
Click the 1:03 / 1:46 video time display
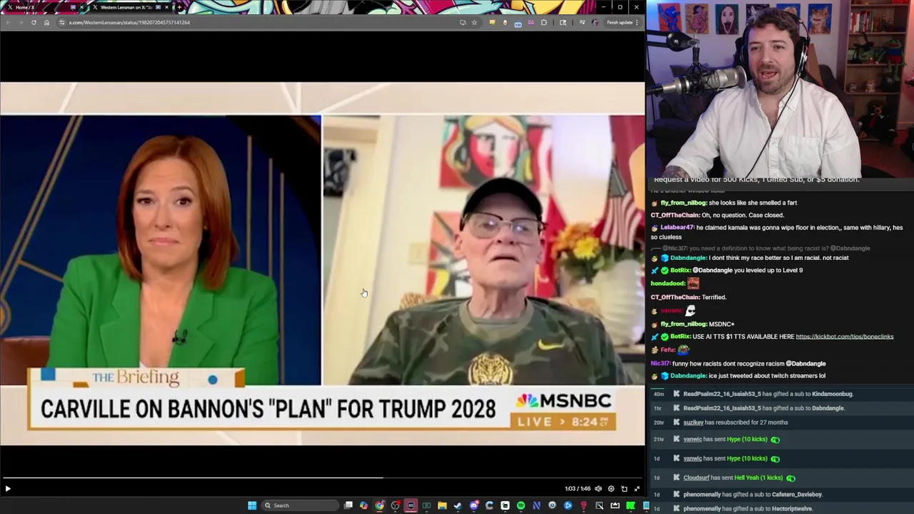(578, 489)
